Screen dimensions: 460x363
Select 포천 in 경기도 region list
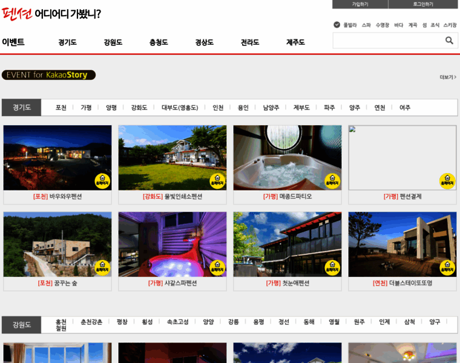click(61, 108)
